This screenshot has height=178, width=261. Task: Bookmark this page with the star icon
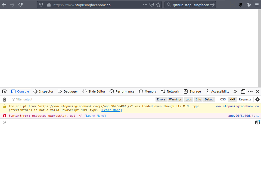pos(158,5)
